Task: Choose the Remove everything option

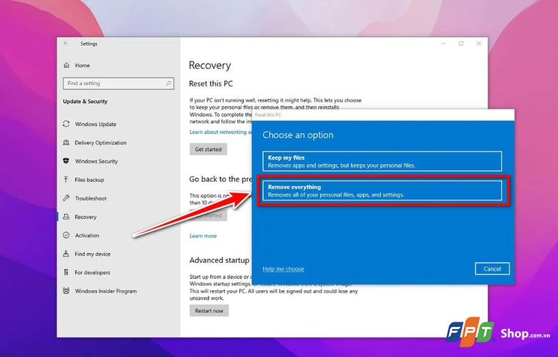Action: (382, 190)
